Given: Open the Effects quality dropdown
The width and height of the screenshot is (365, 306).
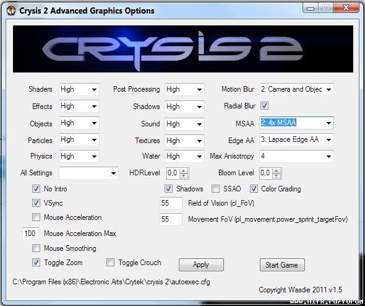Looking at the screenshot, I should coord(79,107).
